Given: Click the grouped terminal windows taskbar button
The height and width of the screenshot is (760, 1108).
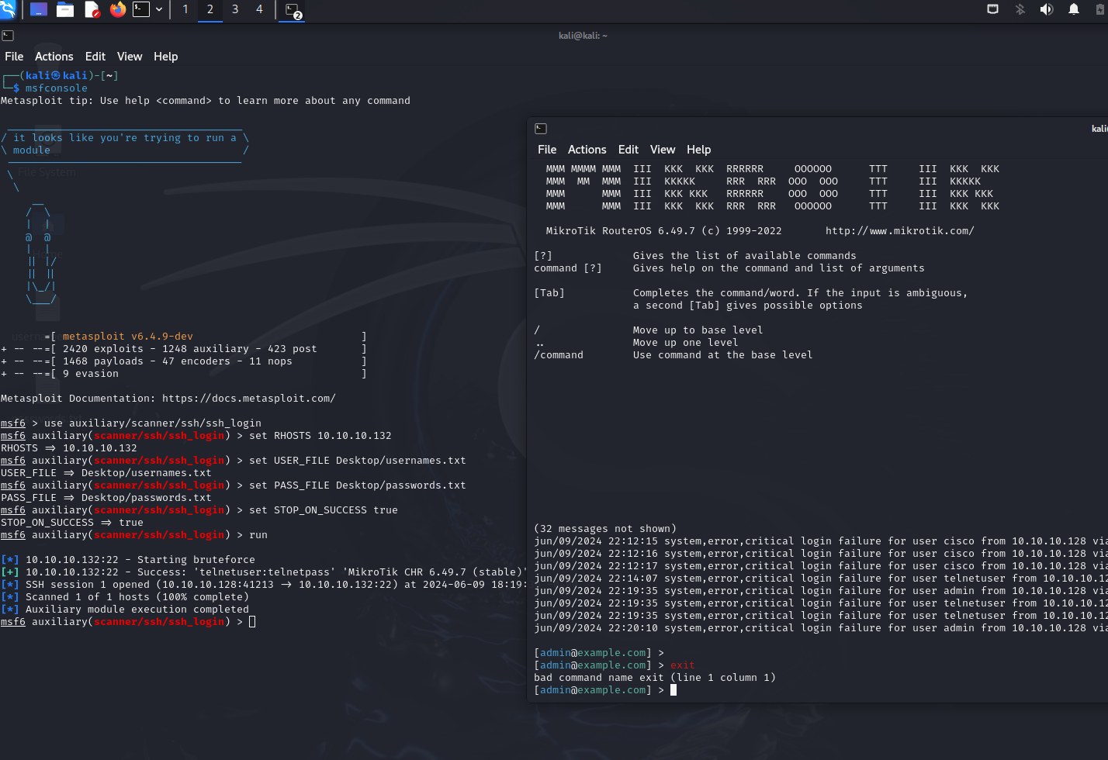Looking at the screenshot, I should pyautogui.click(x=293, y=10).
